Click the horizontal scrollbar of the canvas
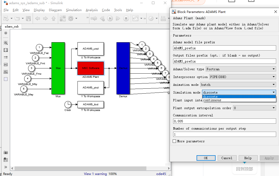The image size is (279, 176). [x=80, y=168]
